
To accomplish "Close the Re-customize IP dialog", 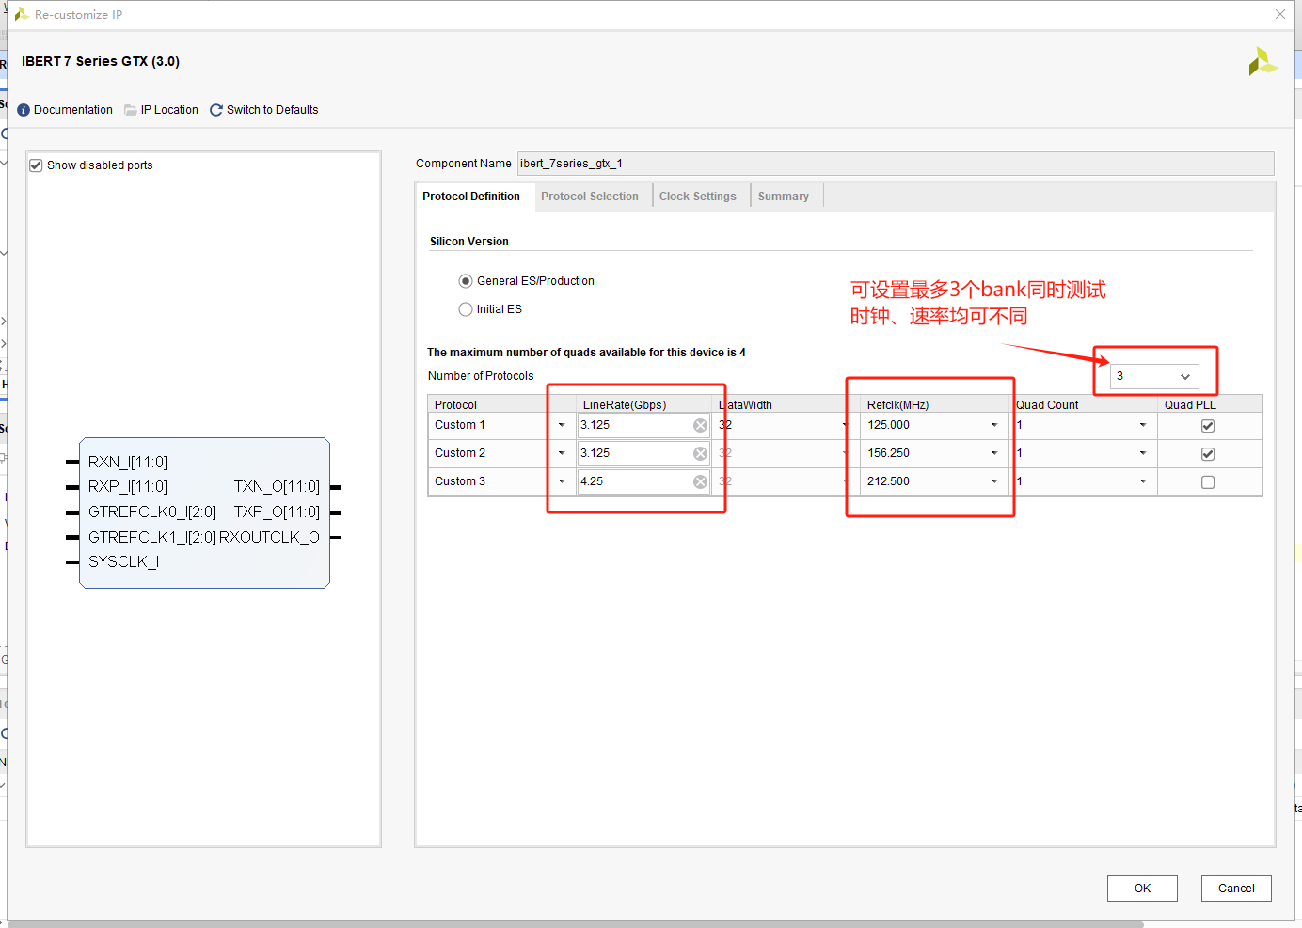I will 1280,14.
